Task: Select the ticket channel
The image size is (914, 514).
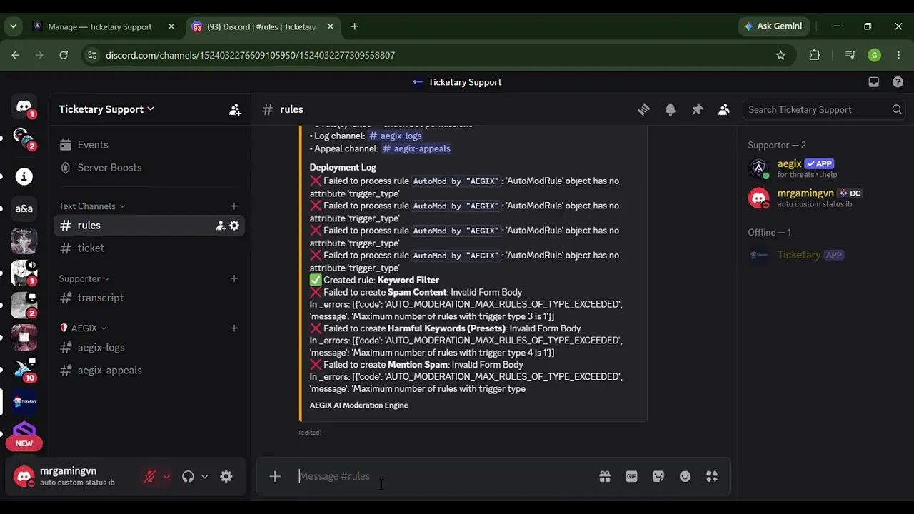Action: click(149, 248)
